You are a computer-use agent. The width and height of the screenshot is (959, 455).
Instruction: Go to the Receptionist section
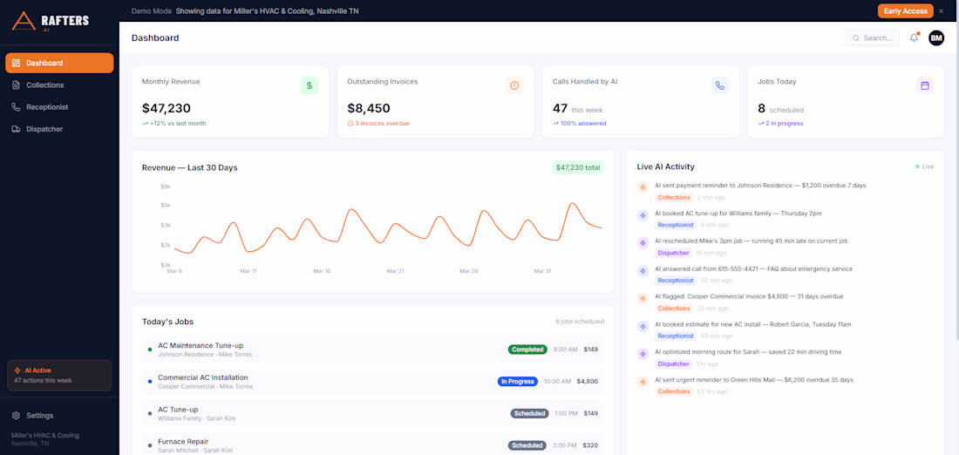click(x=59, y=107)
